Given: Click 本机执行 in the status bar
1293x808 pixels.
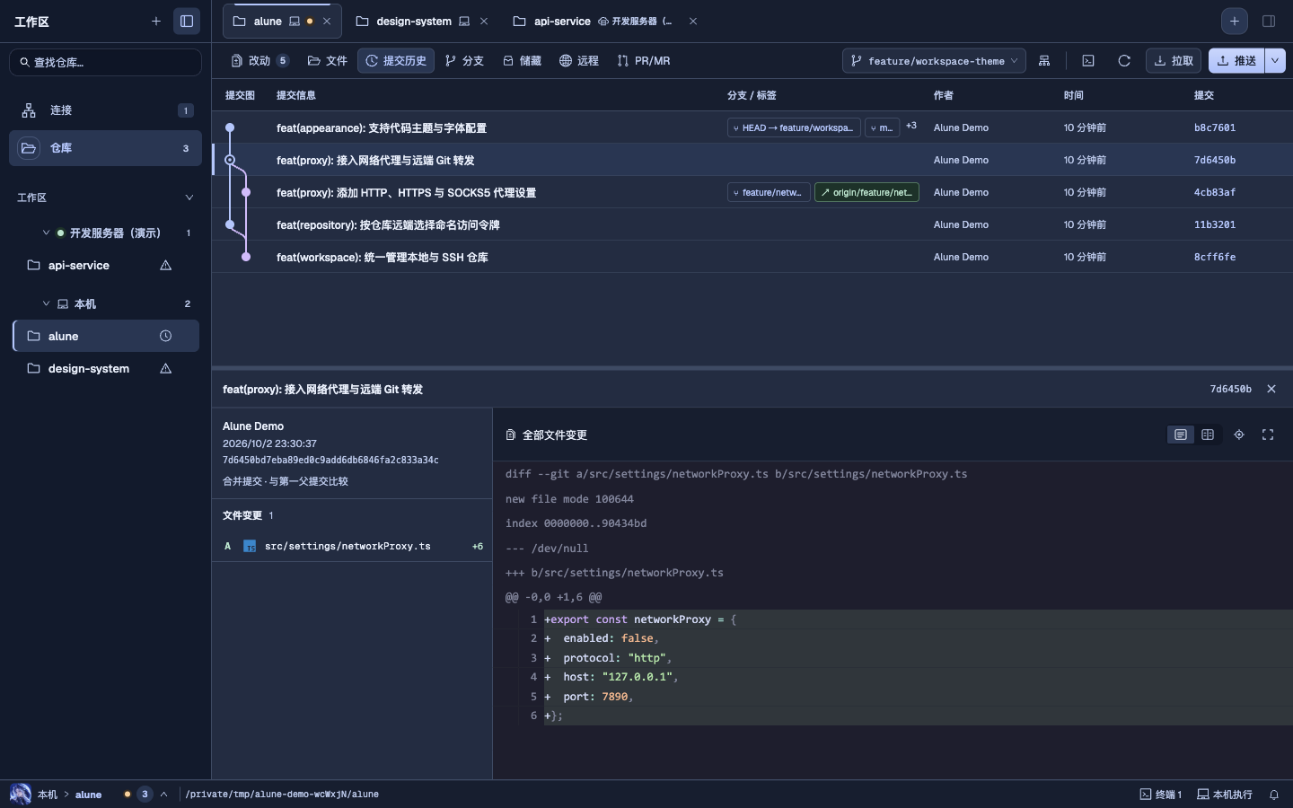Looking at the screenshot, I should click(x=1225, y=795).
